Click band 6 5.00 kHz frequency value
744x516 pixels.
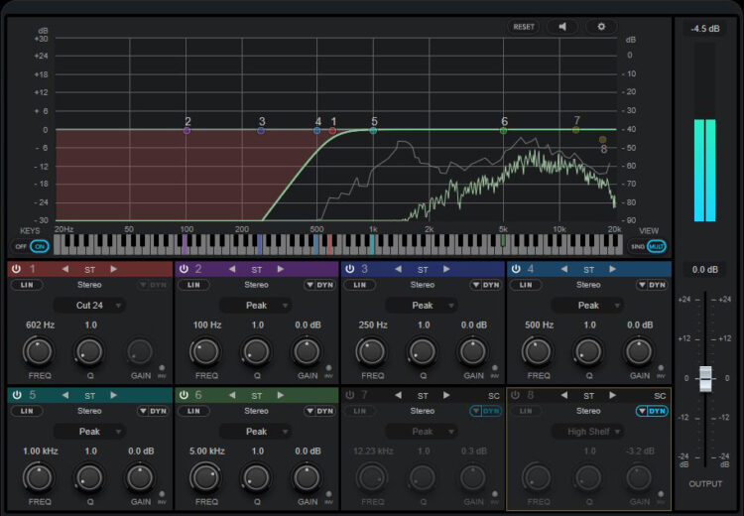tap(207, 451)
